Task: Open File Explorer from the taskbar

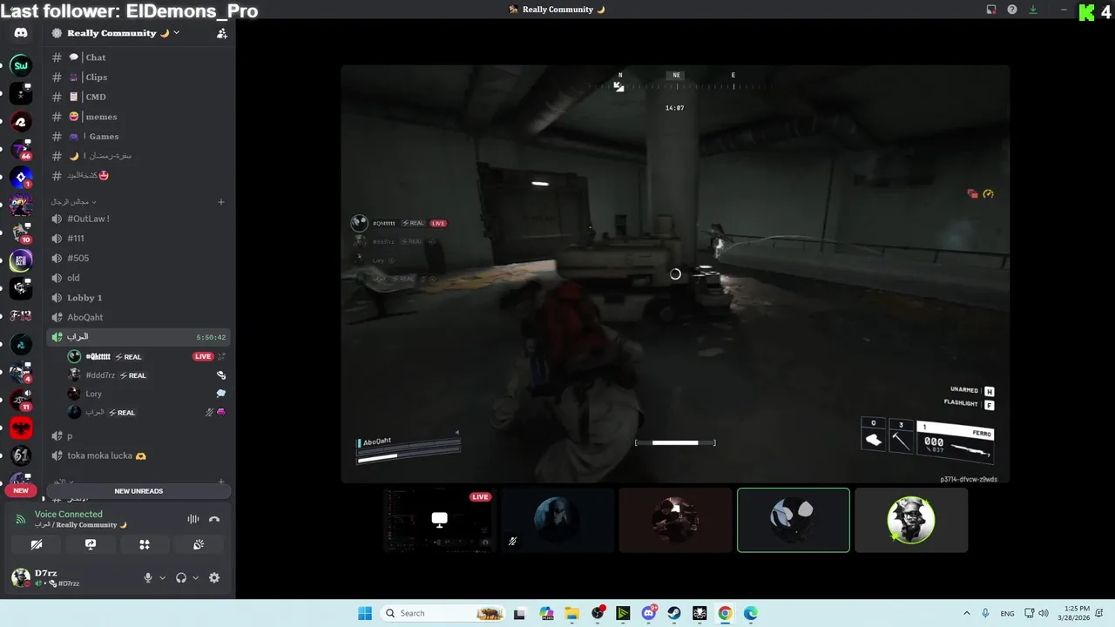Action: [x=572, y=613]
